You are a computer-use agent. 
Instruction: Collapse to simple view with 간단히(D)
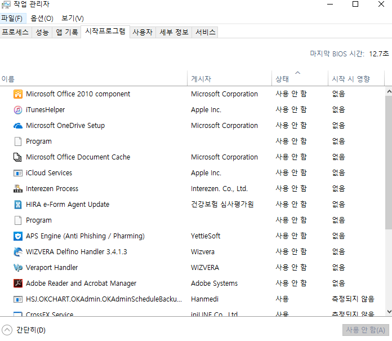coord(24,330)
